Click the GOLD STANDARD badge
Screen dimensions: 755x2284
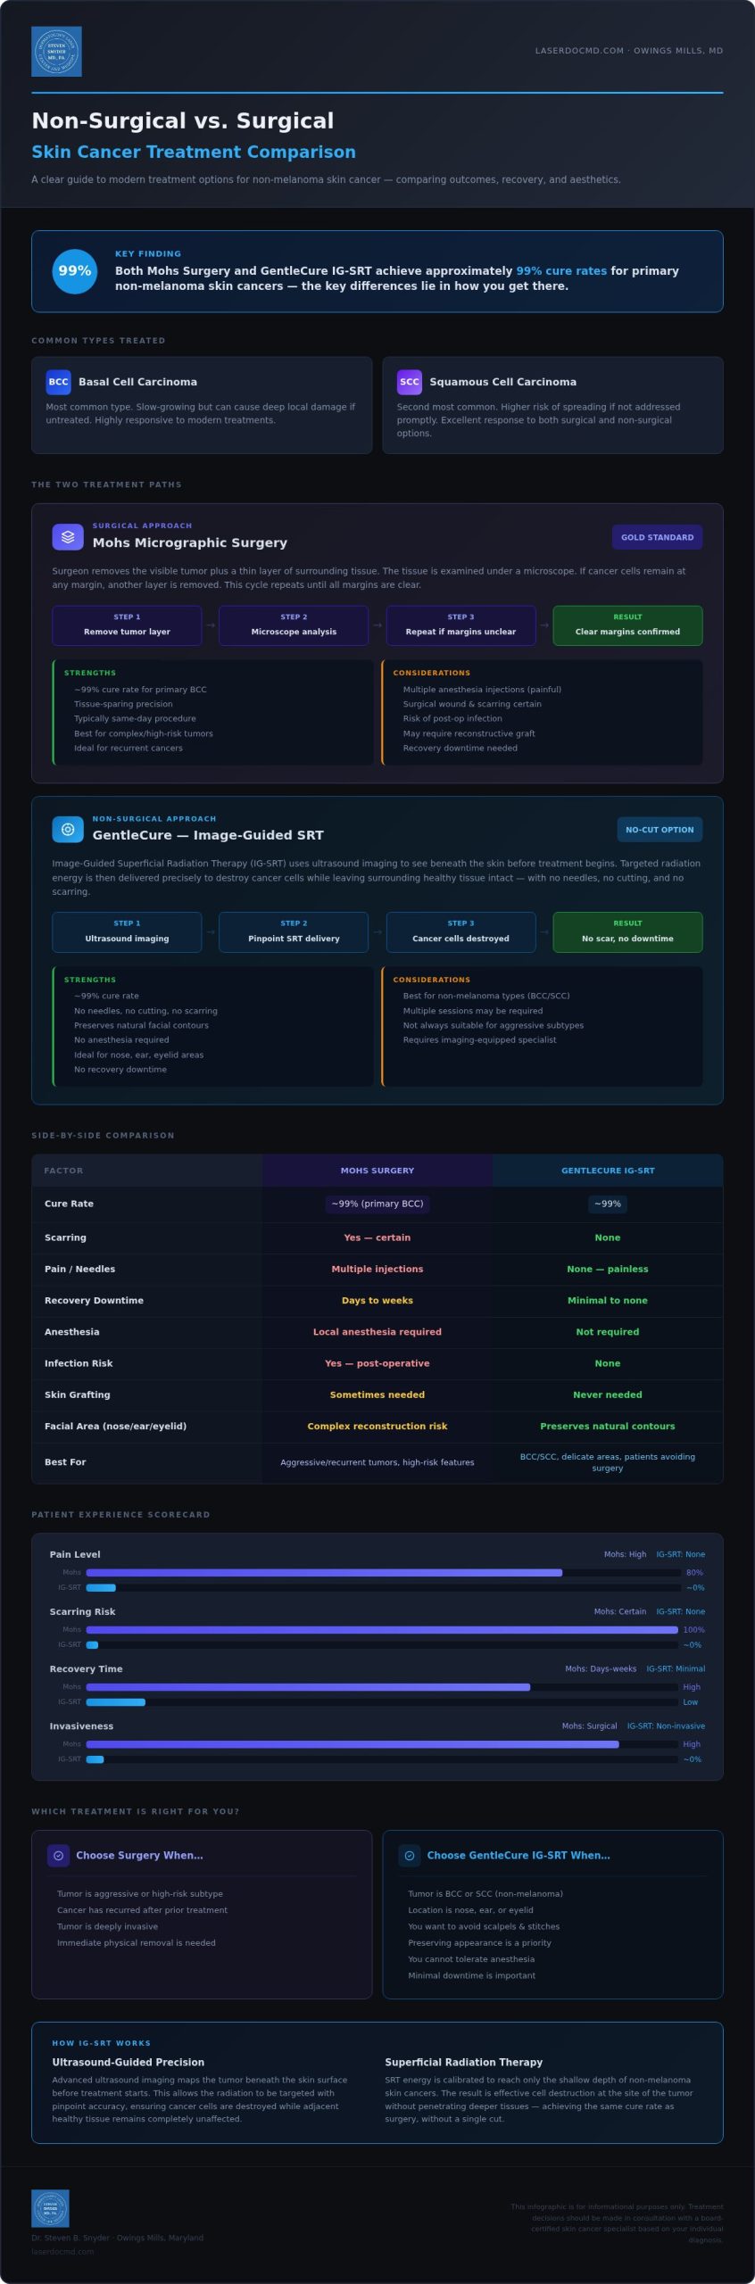tap(657, 537)
